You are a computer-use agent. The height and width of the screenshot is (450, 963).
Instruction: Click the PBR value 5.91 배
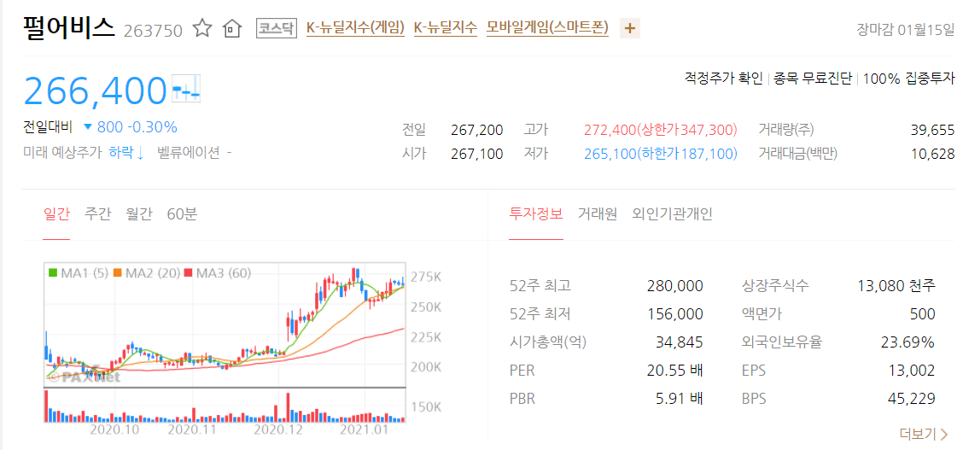pos(680,399)
